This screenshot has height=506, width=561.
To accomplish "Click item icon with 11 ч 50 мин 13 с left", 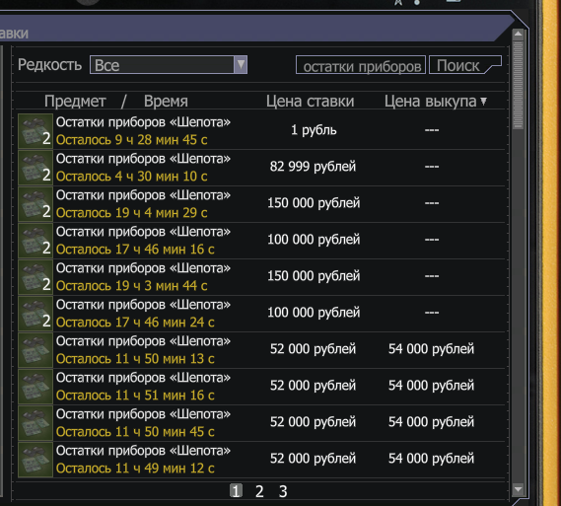I will (35, 350).
